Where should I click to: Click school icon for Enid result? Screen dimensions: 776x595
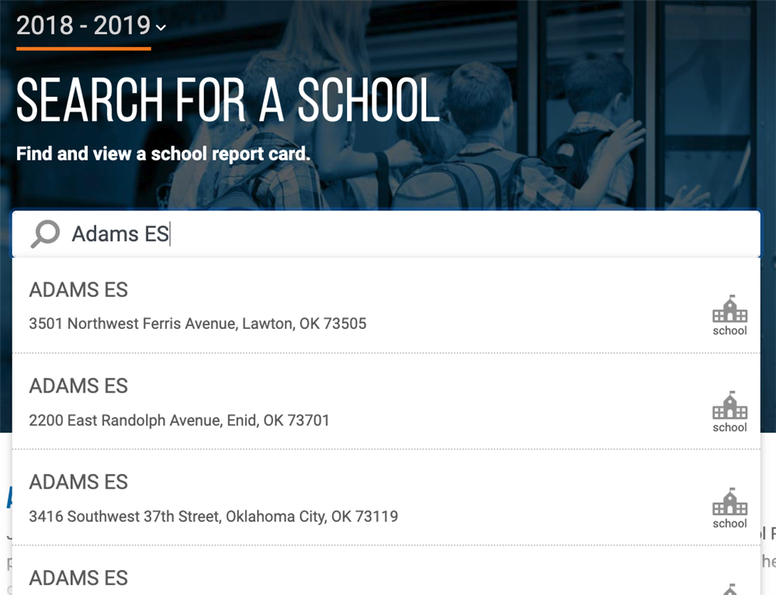pos(729,405)
